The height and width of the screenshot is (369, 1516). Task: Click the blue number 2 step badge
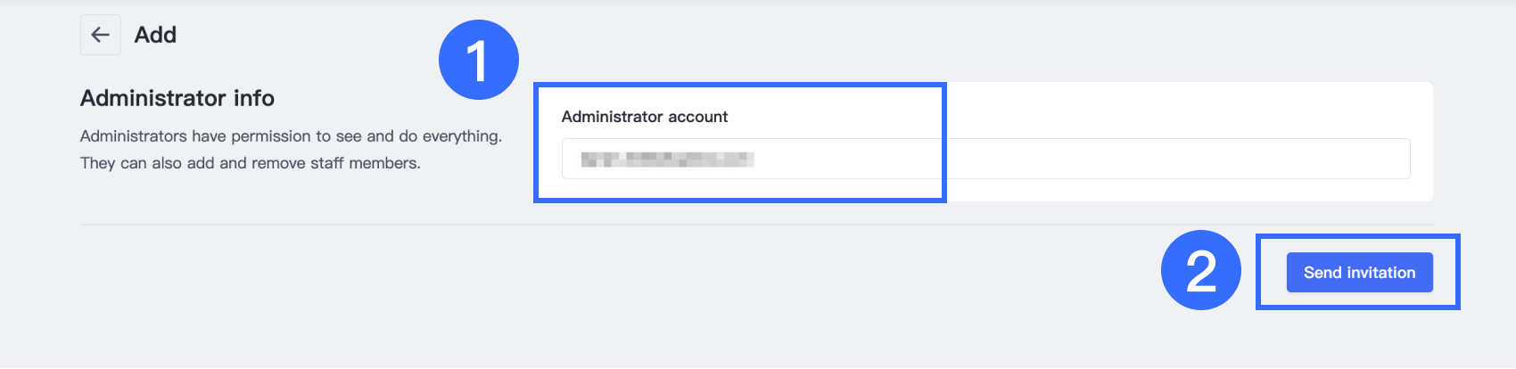1200,270
